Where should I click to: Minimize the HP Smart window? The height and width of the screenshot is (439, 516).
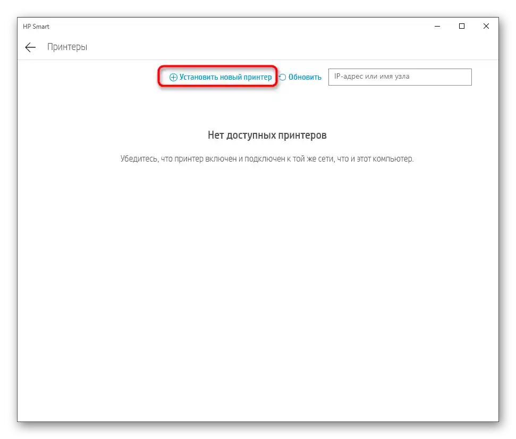click(x=437, y=27)
